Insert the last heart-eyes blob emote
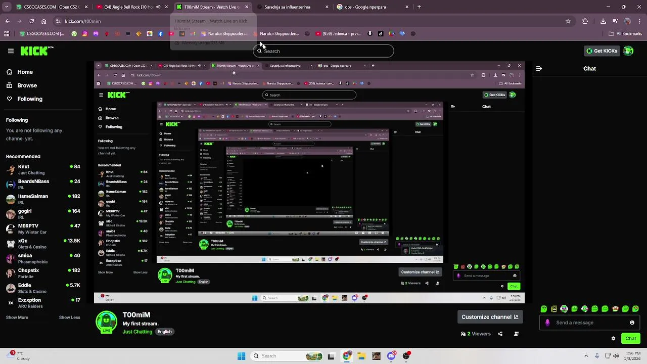Viewport: 647px width, 364px height. (x=636, y=308)
